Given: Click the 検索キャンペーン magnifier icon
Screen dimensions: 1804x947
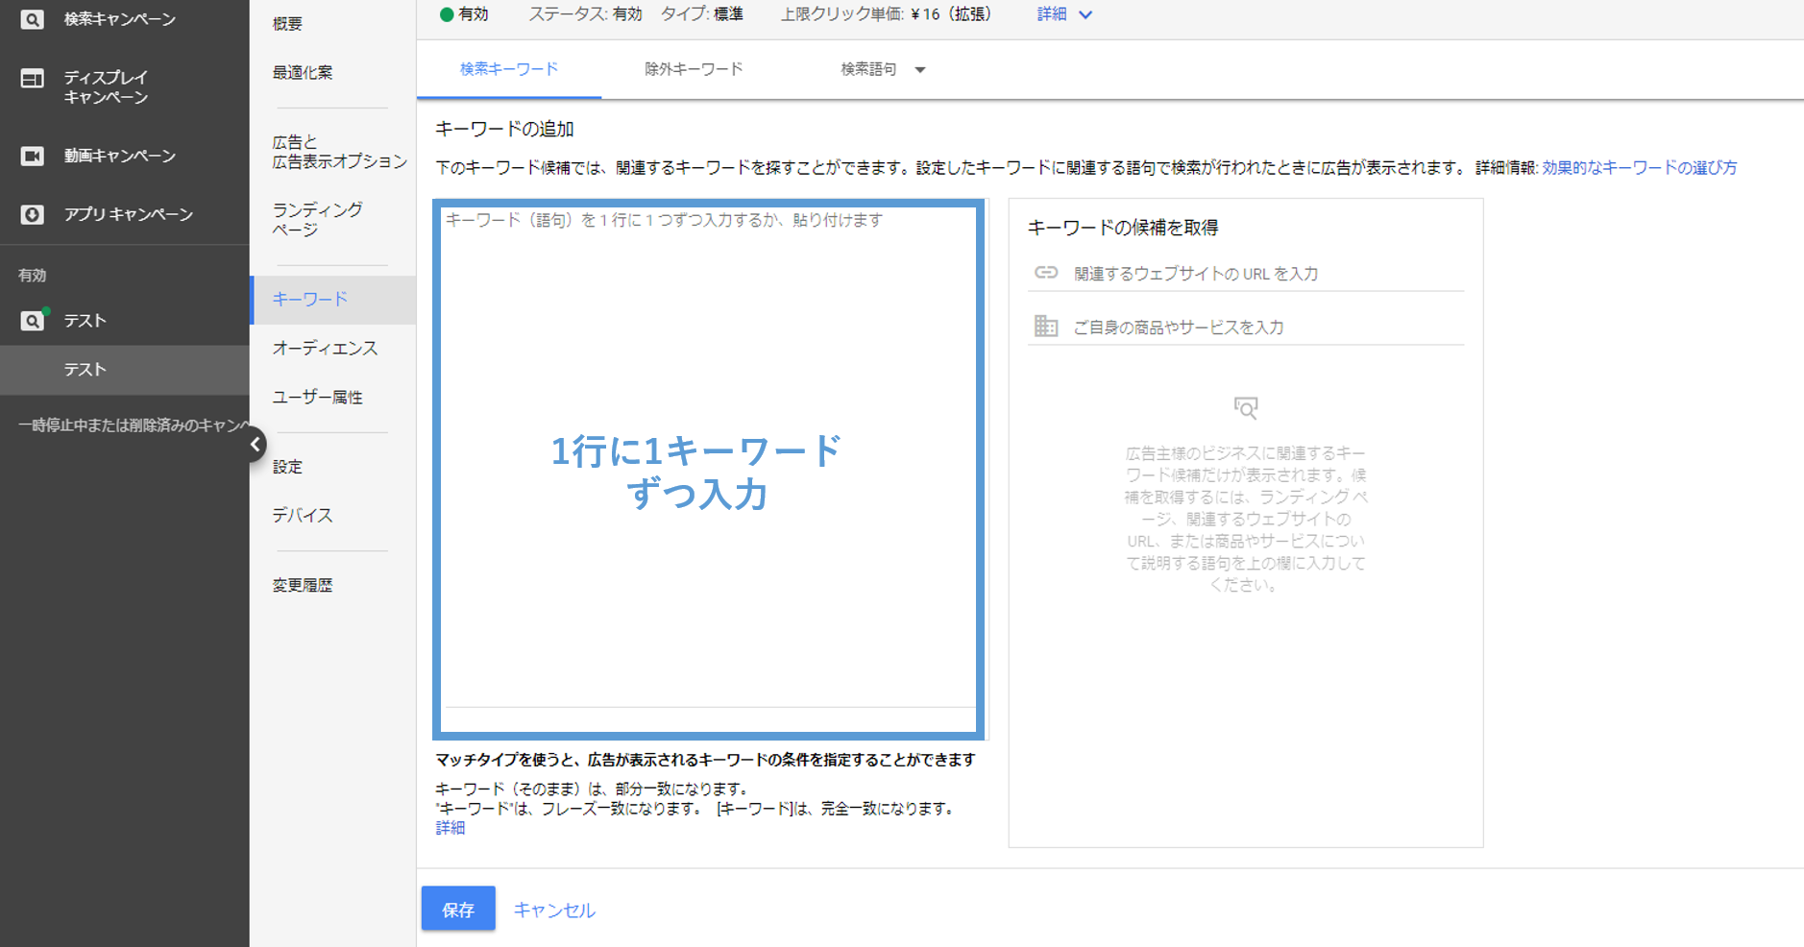Looking at the screenshot, I should [33, 19].
